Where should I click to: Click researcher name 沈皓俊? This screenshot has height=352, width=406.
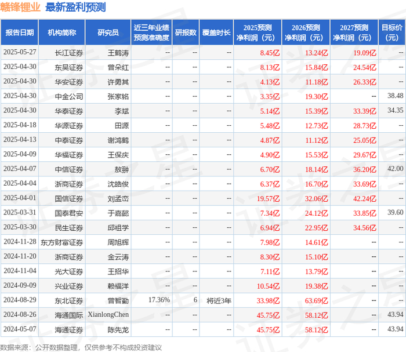point(118,184)
